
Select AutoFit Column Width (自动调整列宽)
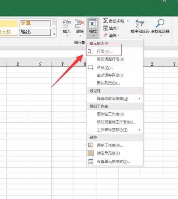pyautogui.click(x=115, y=75)
